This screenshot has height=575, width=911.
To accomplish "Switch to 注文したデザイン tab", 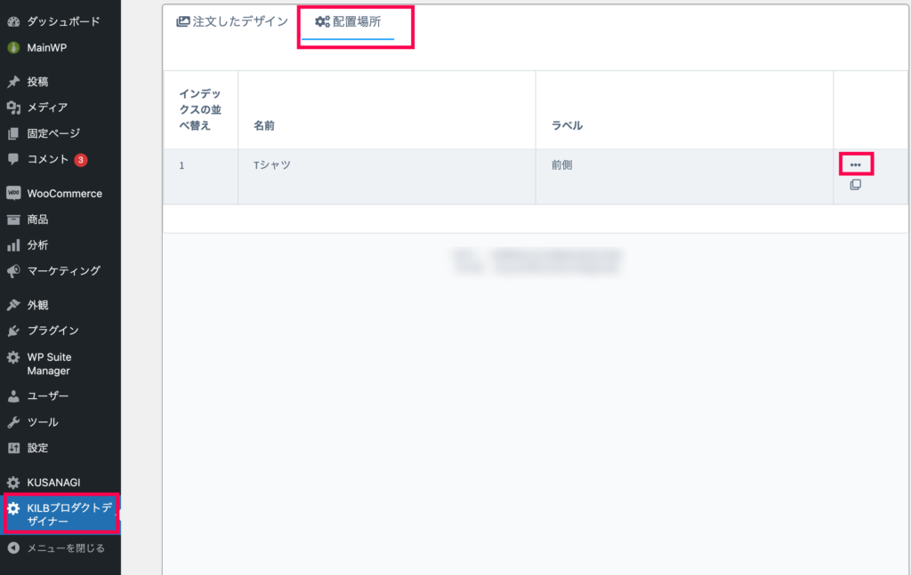I will click(232, 22).
